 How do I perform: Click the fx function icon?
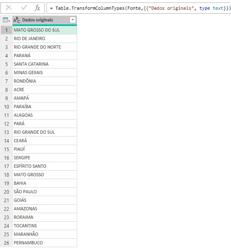click(x=37, y=8)
